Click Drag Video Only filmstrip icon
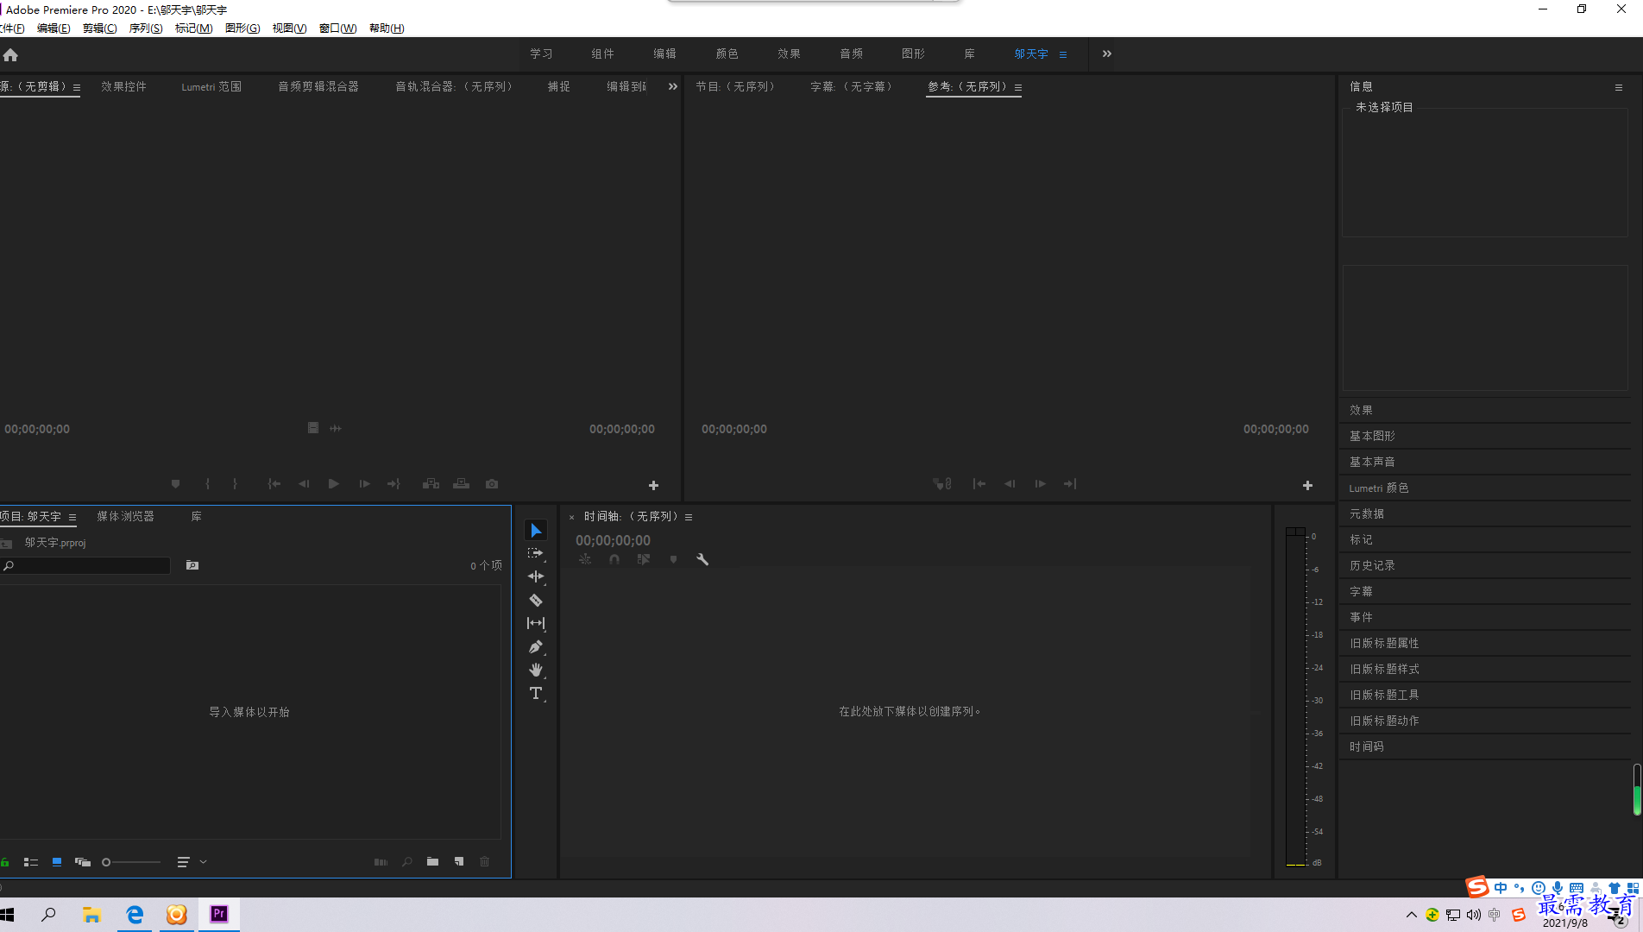Image resolution: width=1643 pixels, height=932 pixels. pyautogui.click(x=313, y=428)
